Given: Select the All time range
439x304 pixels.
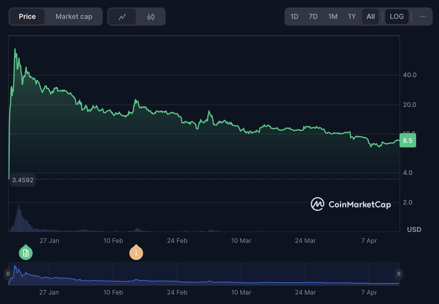Looking at the screenshot, I should 371,17.
